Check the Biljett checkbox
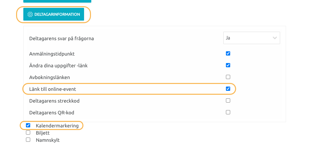This screenshot has height=147, width=309. pos(28,133)
